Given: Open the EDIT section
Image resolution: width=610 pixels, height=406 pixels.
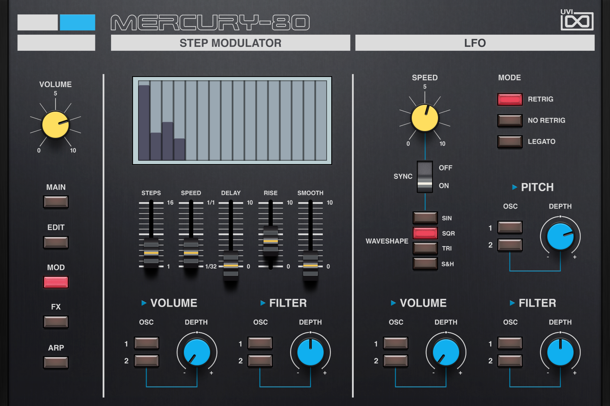Looking at the screenshot, I should [x=55, y=242].
